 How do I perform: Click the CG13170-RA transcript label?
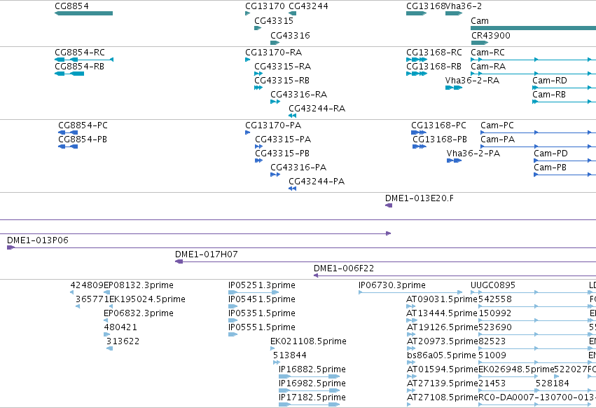[273, 52]
